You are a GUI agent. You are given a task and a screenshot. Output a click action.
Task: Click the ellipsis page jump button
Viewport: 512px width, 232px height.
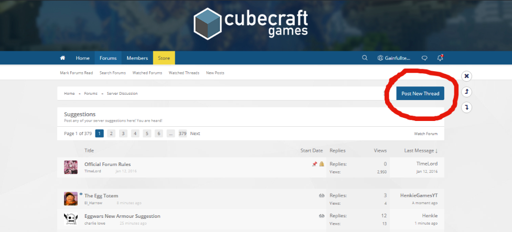(171, 133)
